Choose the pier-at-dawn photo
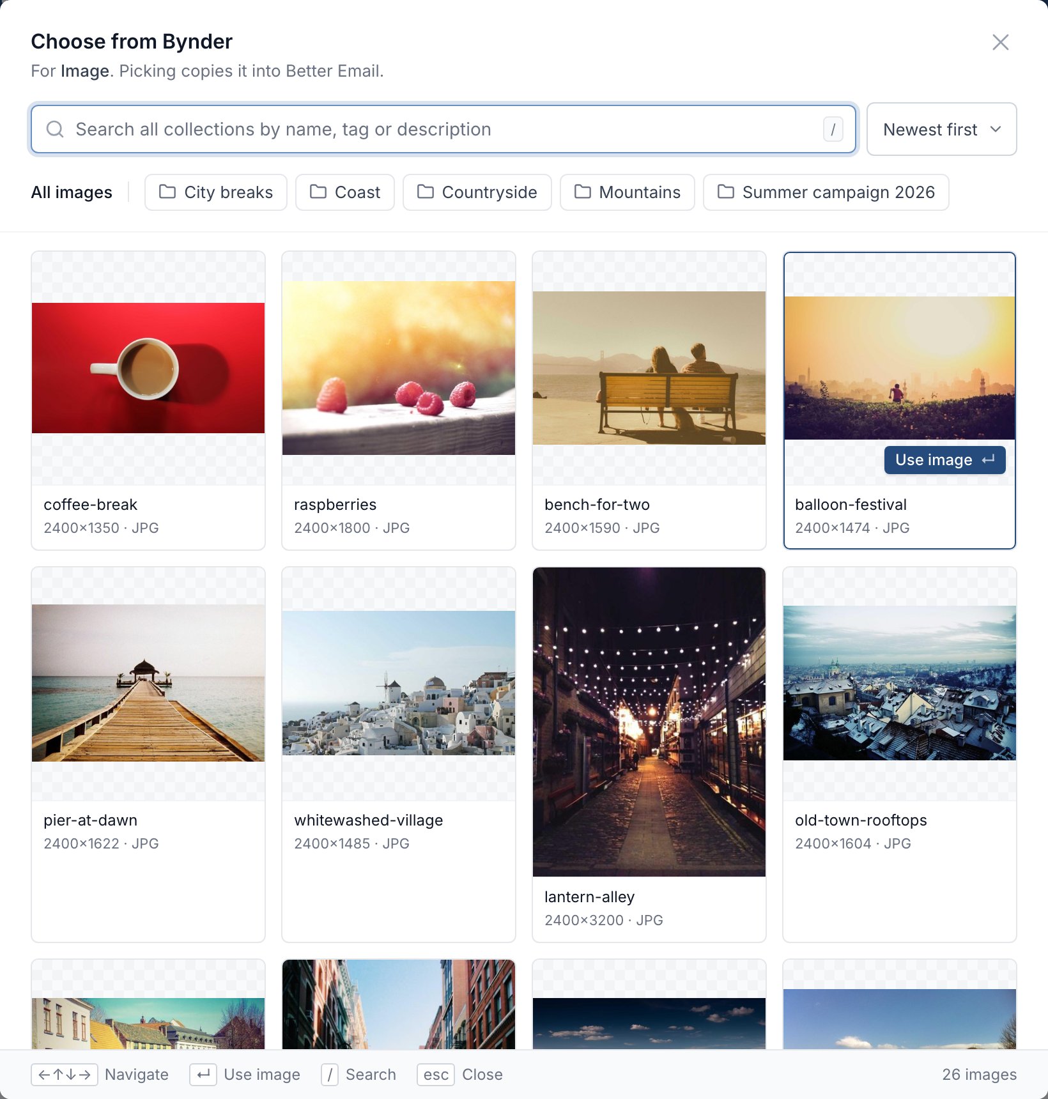This screenshot has width=1048, height=1099. tap(148, 683)
